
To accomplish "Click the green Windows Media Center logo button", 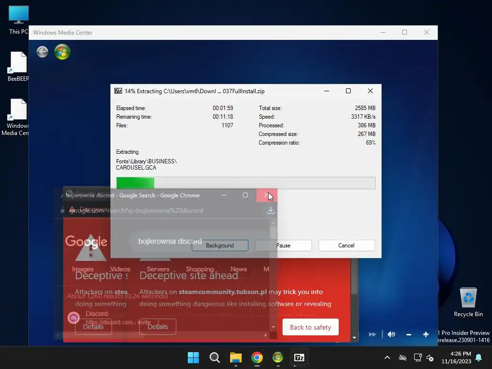I will pyautogui.click(x=62, y=52).
